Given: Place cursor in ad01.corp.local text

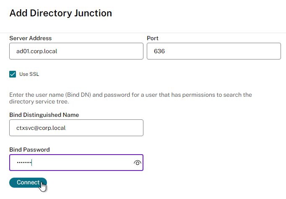Looking at the screenshot, I should click(36, 51).
